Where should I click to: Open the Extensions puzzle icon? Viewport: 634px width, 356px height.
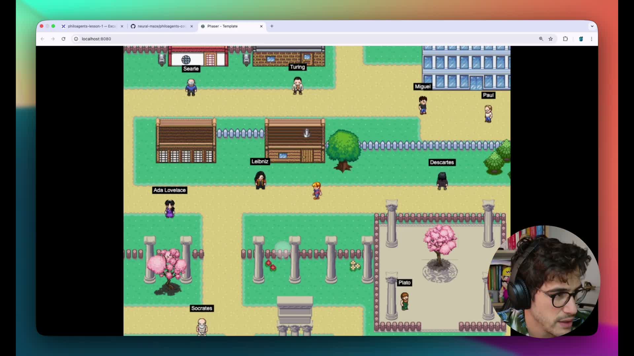(x=565, y=39)
